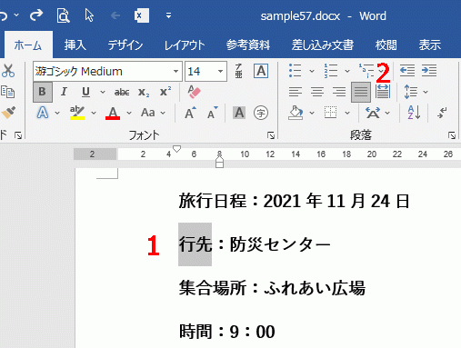The image size is (461, 348).
Task: Open the 挿入 ribbon tab
Action: [x=75, y=45]
